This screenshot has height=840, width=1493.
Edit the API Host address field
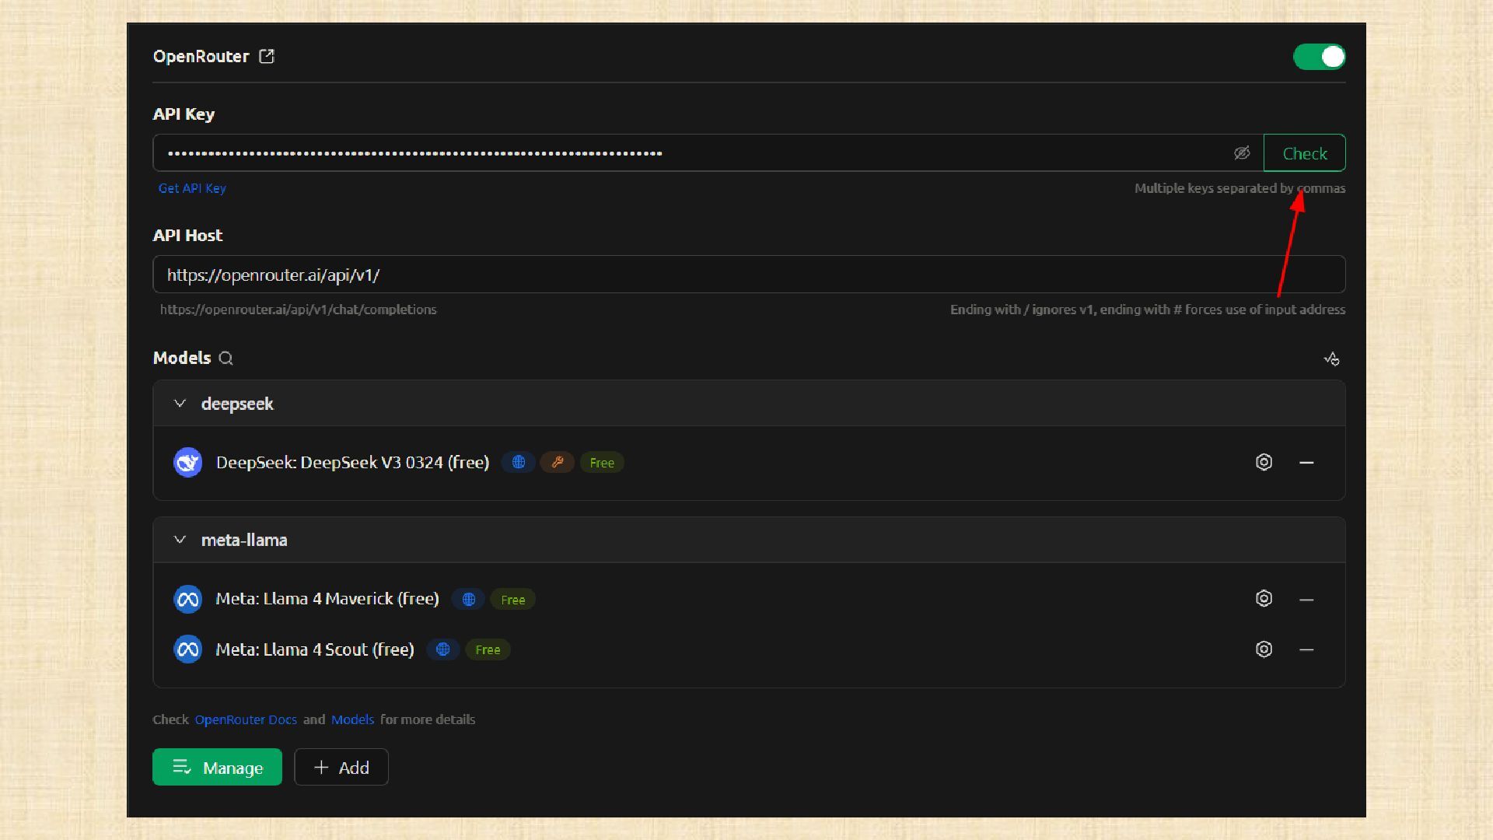tap(749, 275)
